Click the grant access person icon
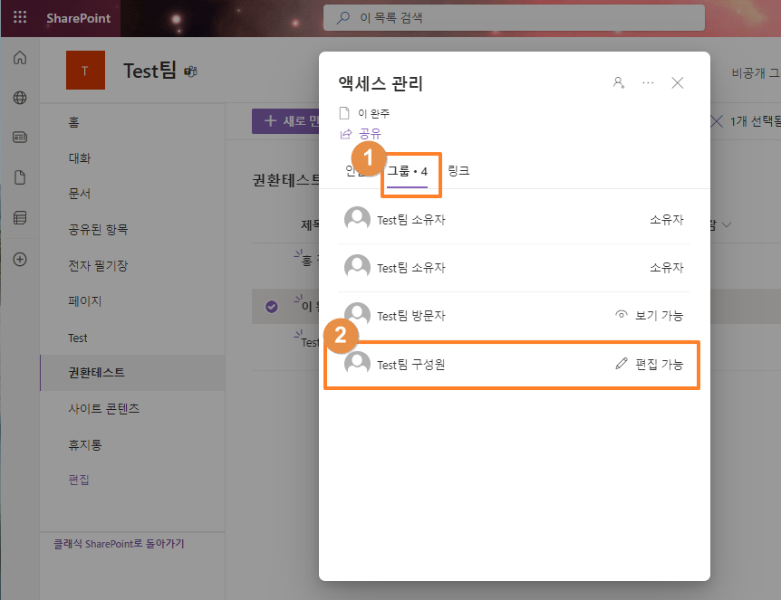The height and width of the screenshot is (600, 781). click(x=619, y=82)
